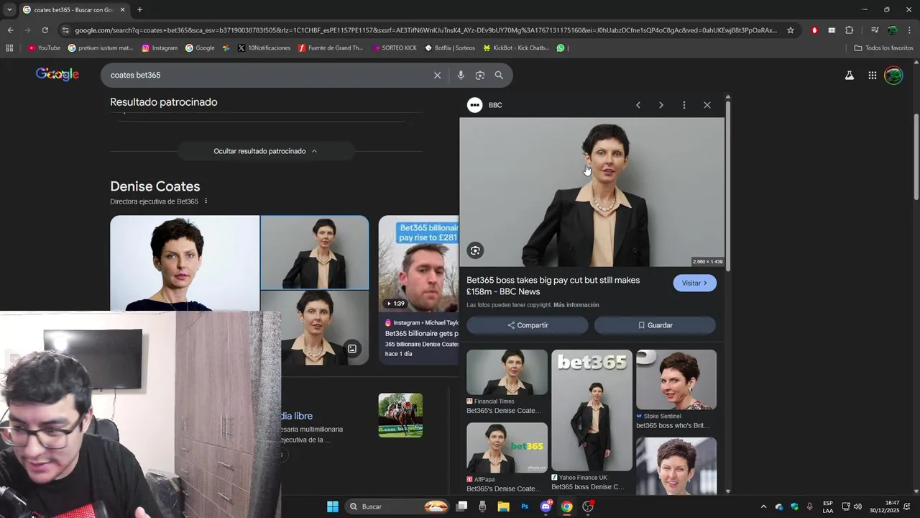The image size is (920, 518).
Task: Open the Instagram bookmark
Action: coord(160,48)
